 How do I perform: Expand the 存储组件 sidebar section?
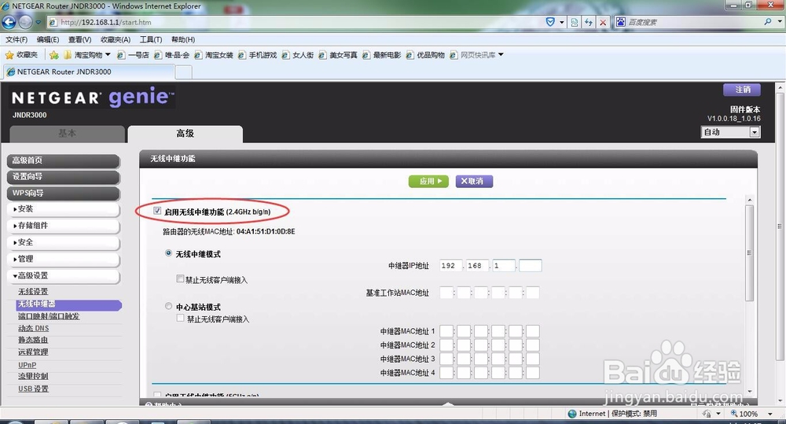(63, 225)
